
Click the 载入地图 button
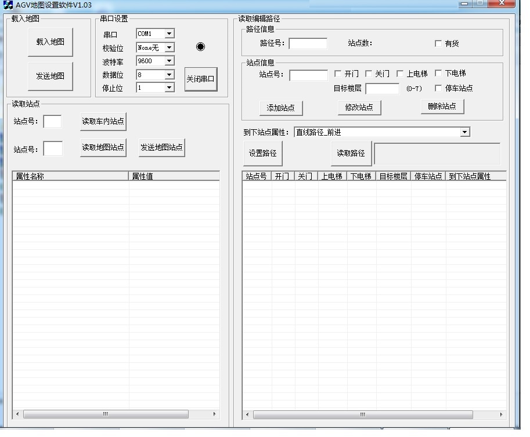[51, 42]
